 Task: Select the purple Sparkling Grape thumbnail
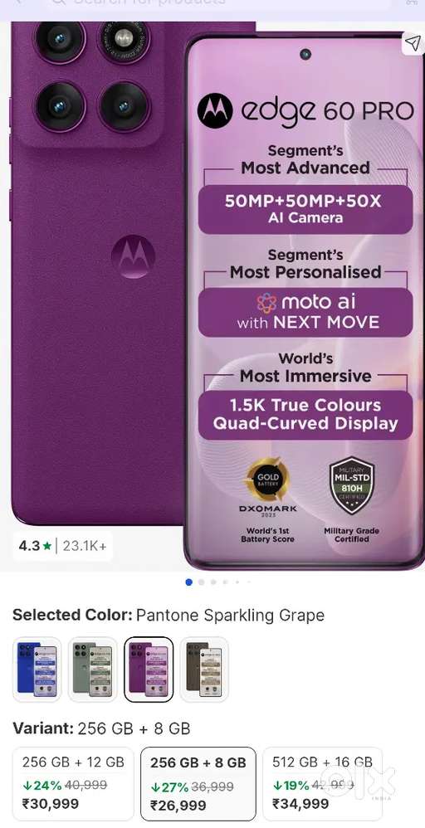(149, 669)
